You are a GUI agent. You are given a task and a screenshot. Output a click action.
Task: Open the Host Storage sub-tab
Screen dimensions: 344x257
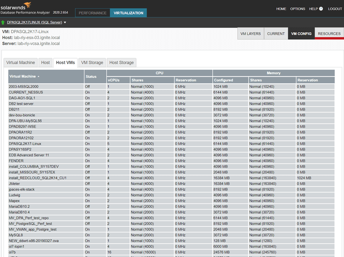[x=122, y=63]
